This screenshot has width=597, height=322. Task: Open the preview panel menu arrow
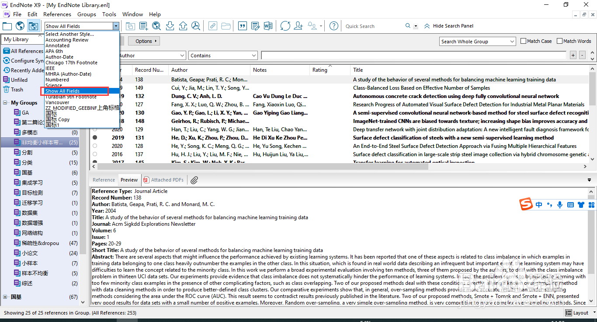pos(590,180)
